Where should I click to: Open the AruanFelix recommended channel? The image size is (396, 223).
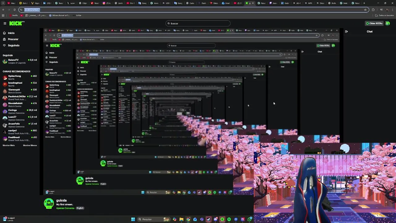point(20,125)
